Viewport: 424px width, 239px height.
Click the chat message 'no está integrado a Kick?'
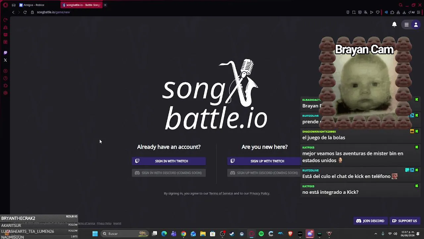[x=330, y=192]
